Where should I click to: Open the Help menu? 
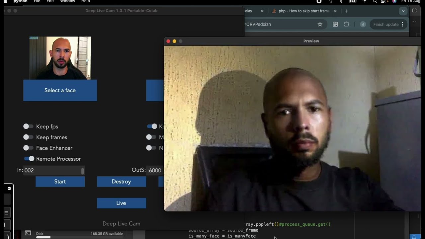[x=86, y=1]
